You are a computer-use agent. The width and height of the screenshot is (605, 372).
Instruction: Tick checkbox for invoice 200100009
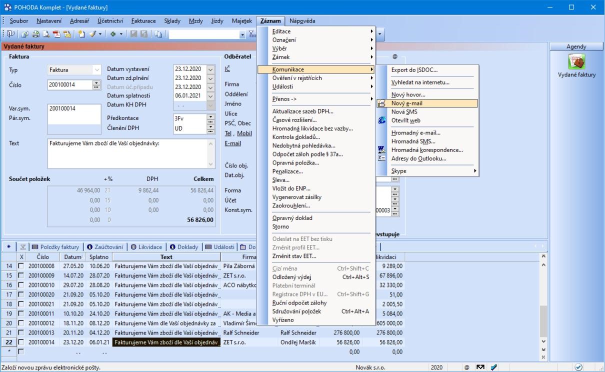(x=22, y=275)
